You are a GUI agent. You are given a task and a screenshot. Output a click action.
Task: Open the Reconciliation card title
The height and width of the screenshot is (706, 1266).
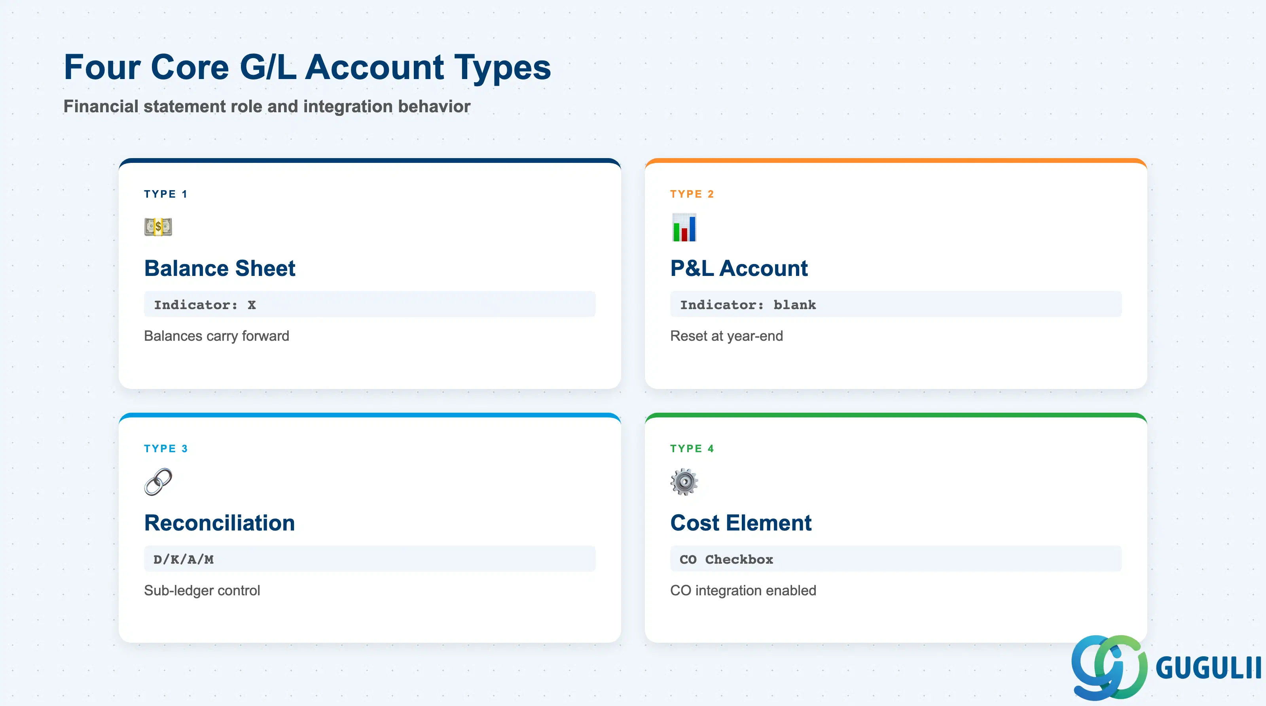pos(219,523)
